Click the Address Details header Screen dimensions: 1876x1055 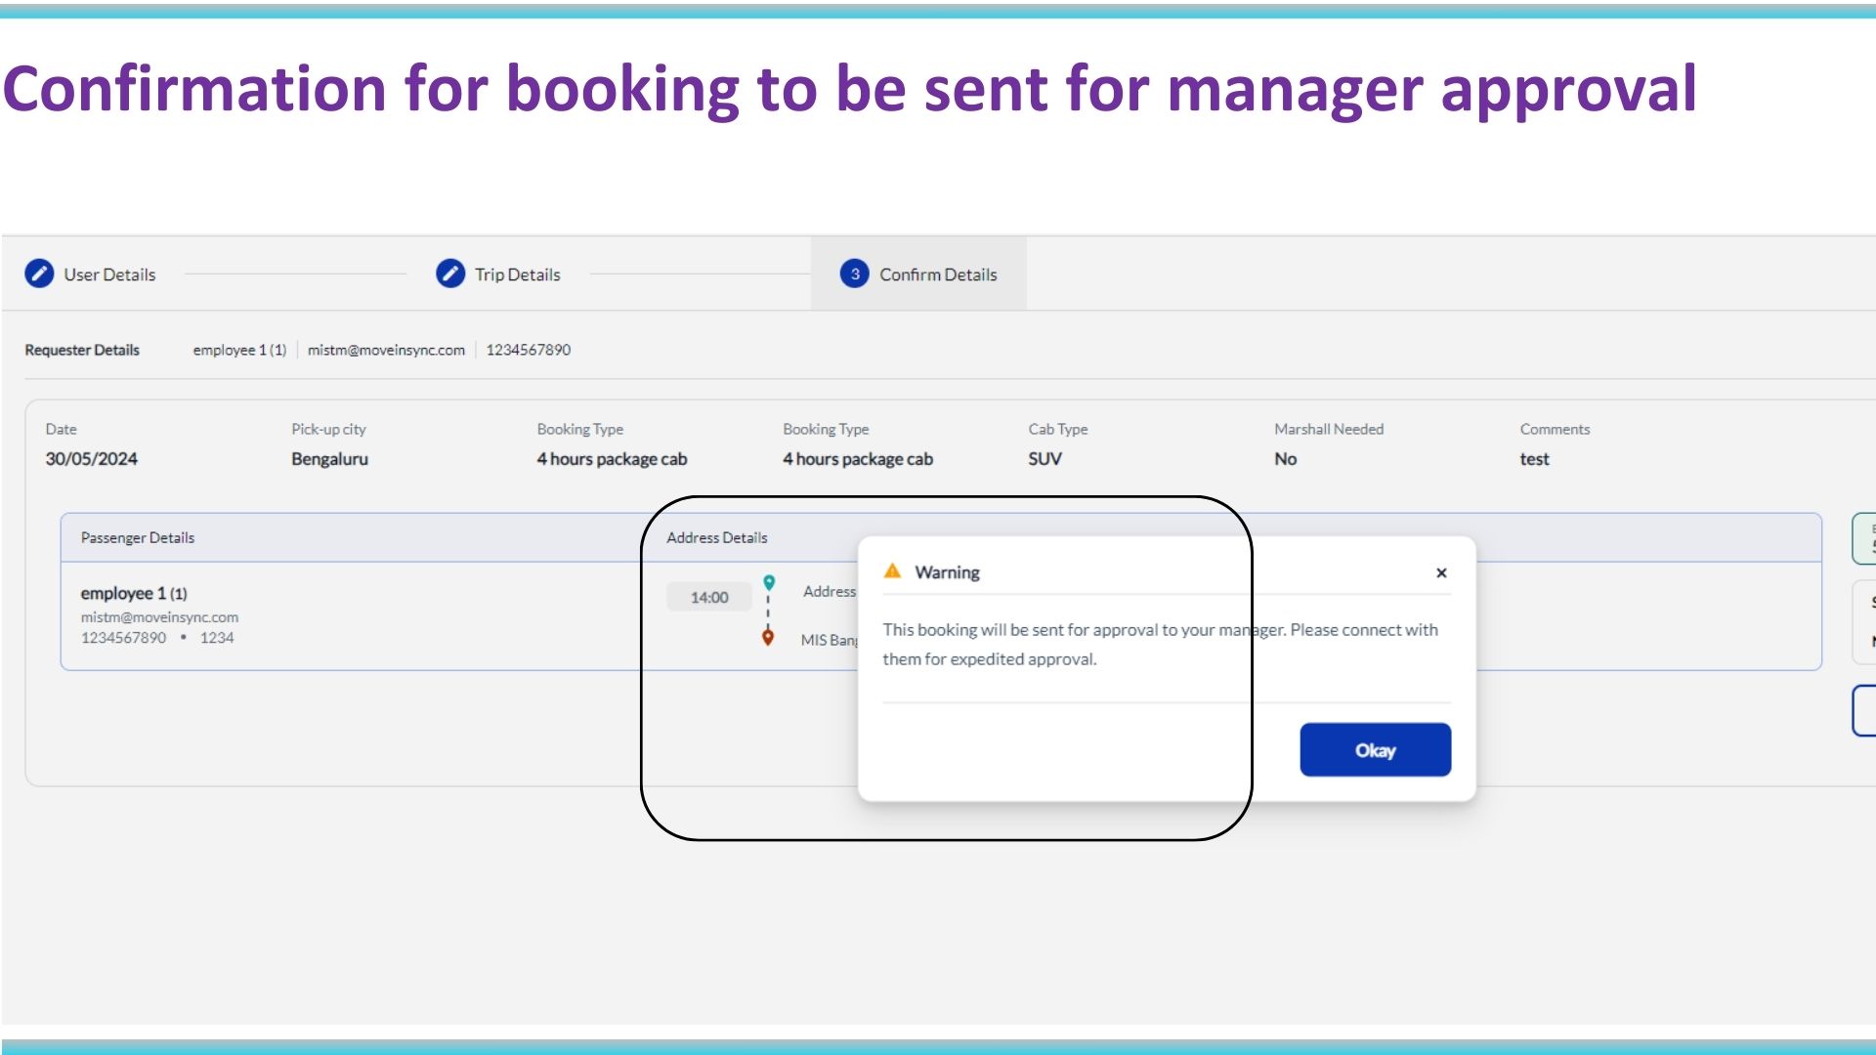716,537
